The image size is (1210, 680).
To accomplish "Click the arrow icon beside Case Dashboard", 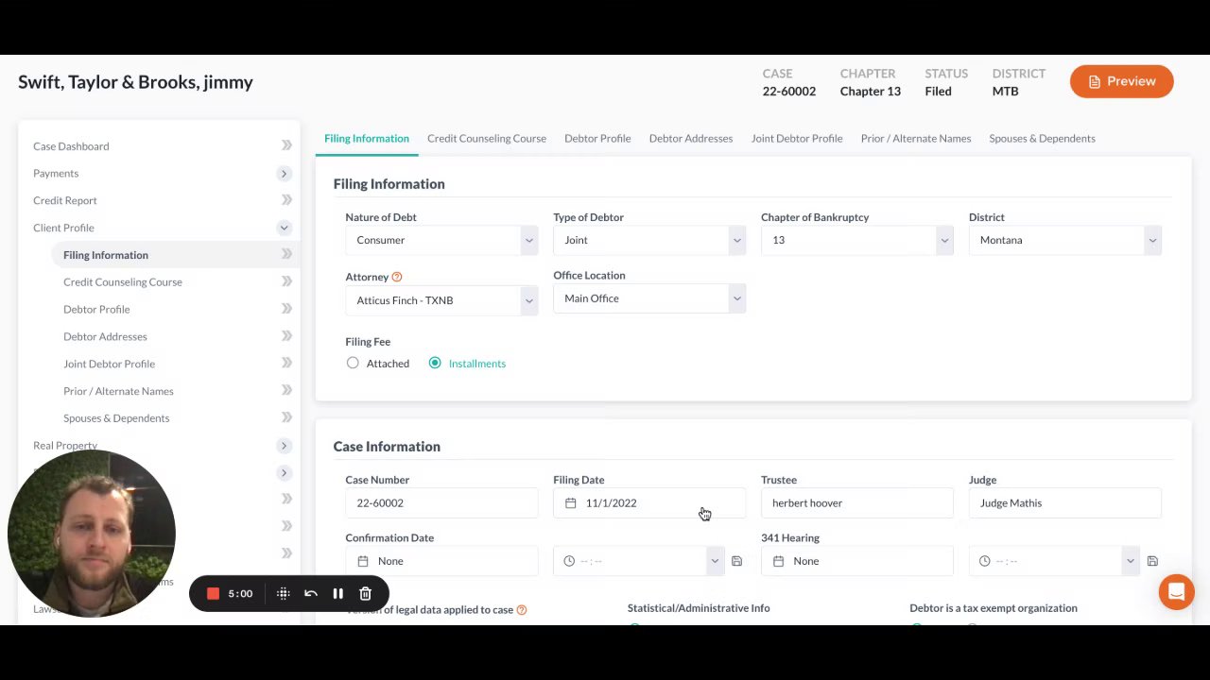I will click(286, 145).
